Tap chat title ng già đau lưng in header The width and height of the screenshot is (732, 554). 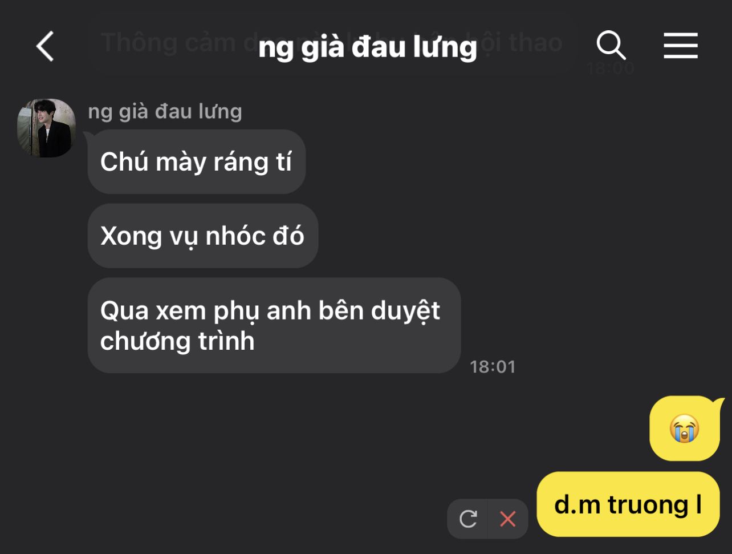(x=367, y=47)
